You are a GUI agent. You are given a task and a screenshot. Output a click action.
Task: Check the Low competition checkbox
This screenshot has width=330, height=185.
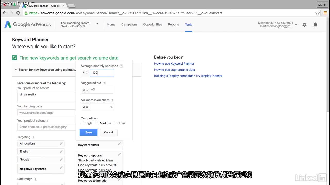pyautogui.click(x=116, y=123)
